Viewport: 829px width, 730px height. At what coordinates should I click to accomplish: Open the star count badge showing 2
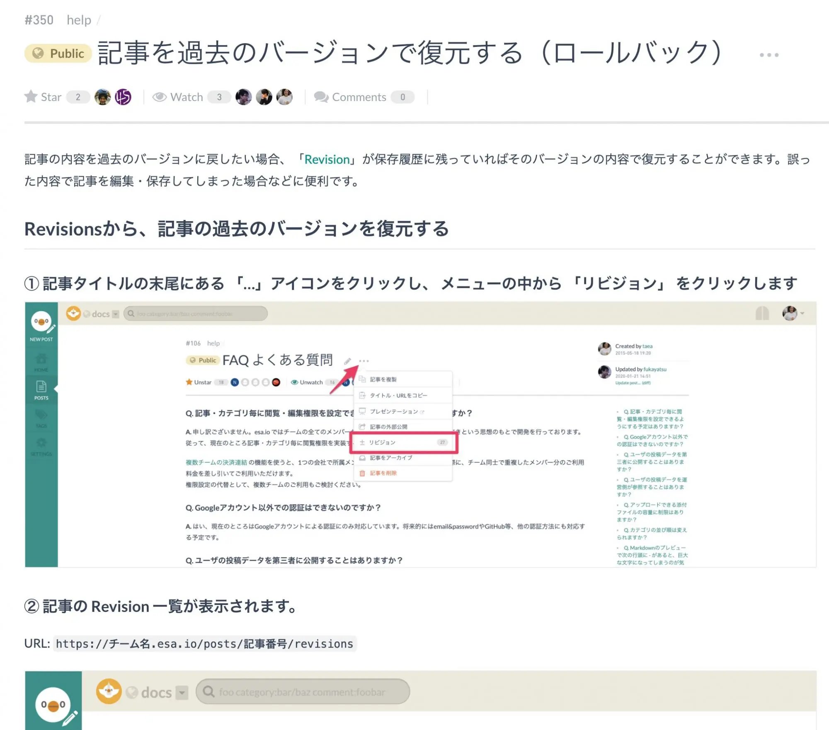pos(78,97)
